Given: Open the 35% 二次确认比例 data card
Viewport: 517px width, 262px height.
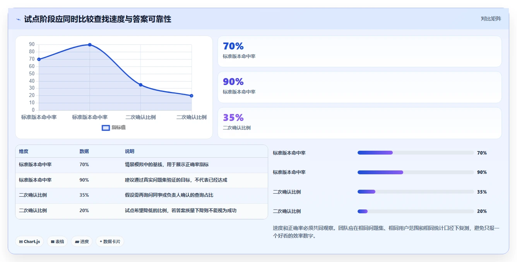Looking at the screenshot, I should (x=360, y=123).
